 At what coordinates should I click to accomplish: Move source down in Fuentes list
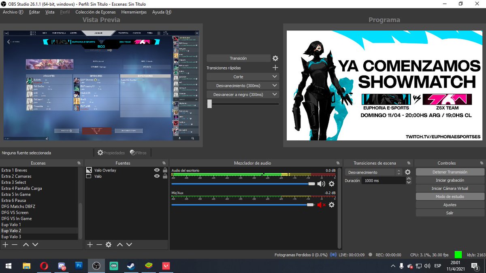[129, 245]
